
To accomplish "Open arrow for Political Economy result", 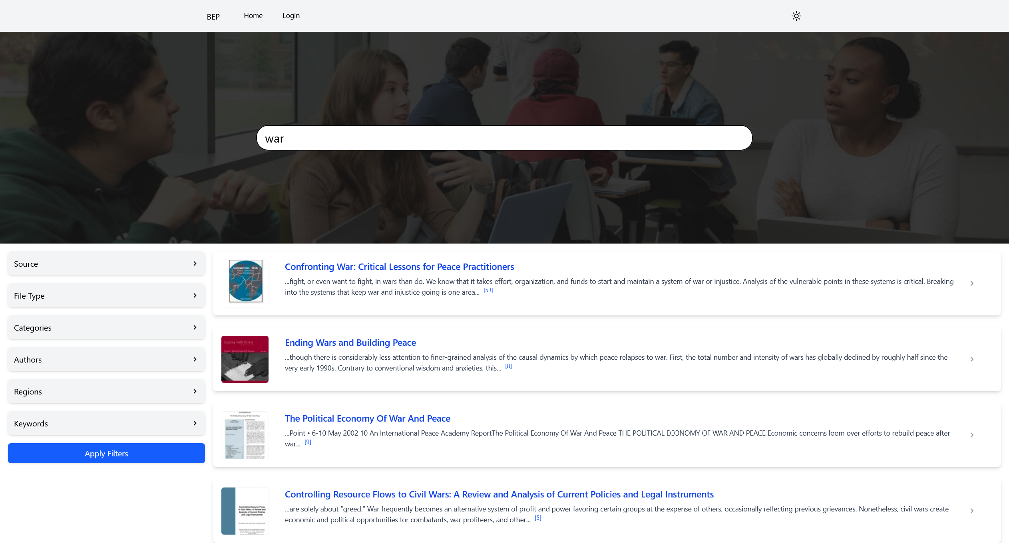I will [972, 435].
